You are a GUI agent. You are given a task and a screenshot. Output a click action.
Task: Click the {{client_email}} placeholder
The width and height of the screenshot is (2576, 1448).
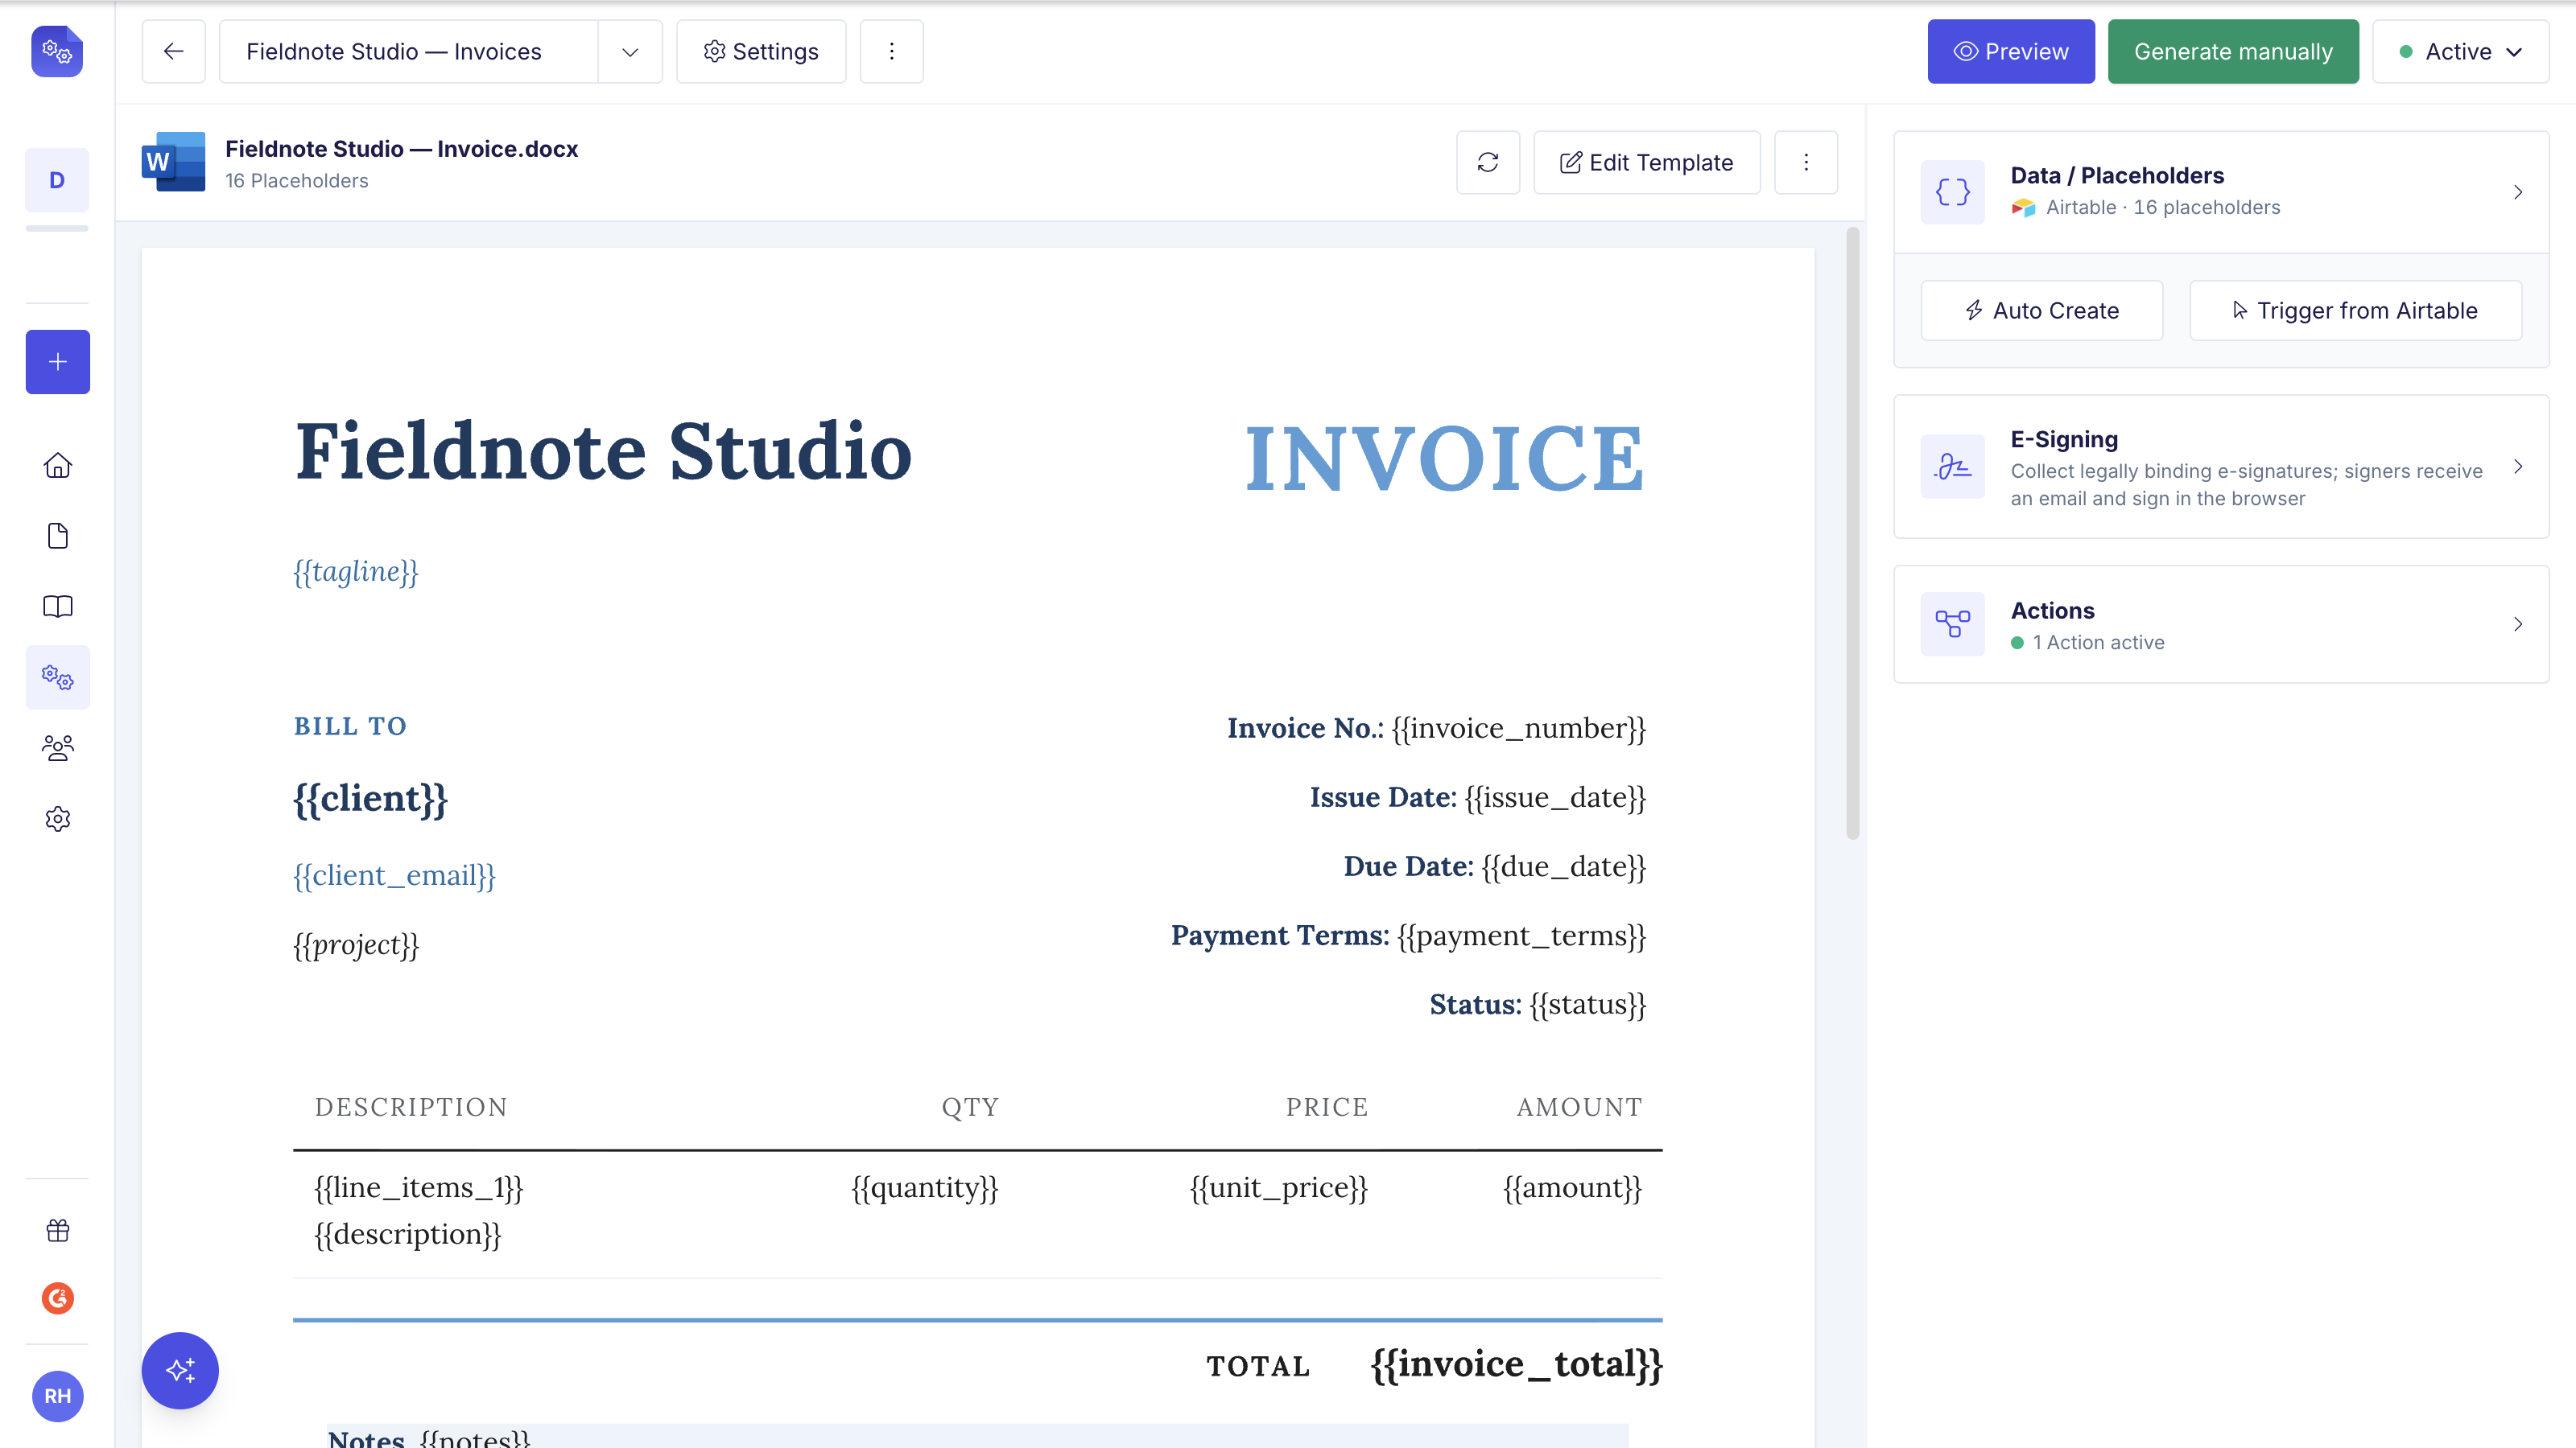[394, 875]
